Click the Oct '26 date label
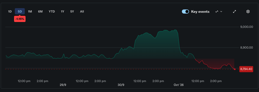This screenshot has width=259, height=92. pos(179,85)
